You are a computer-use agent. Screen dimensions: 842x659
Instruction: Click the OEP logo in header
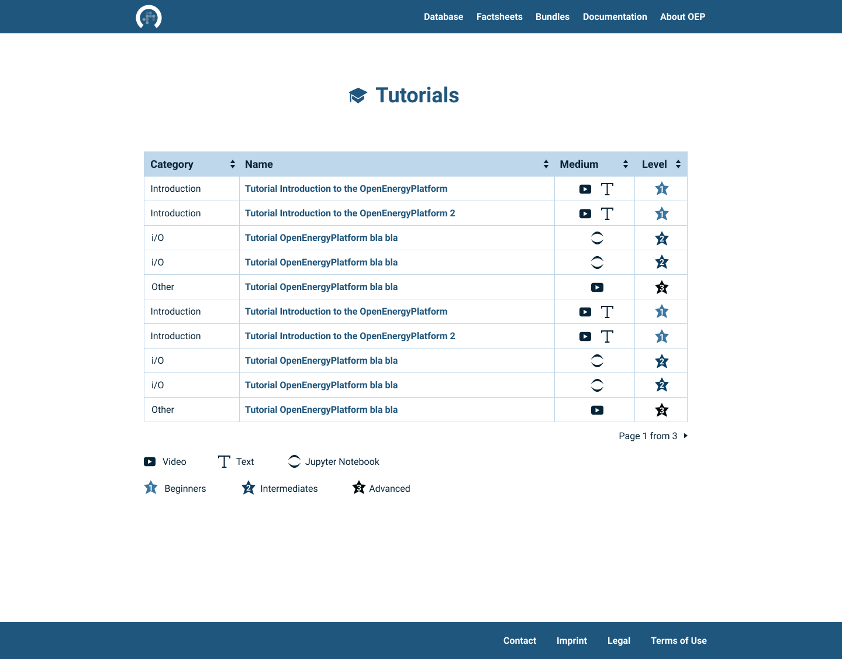pos(149,17)
